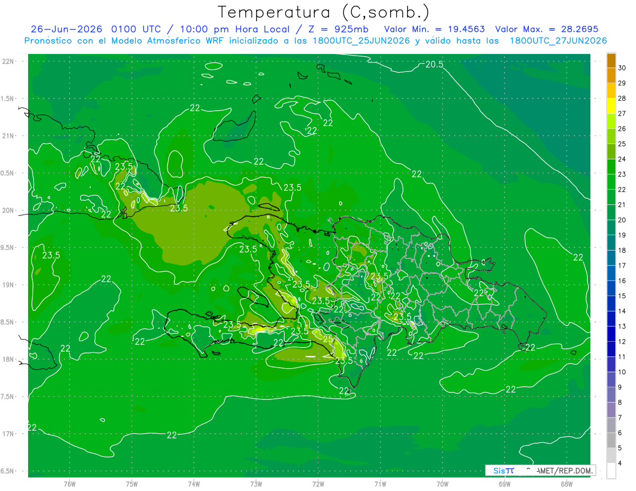Click the 68W longitude axis label
This screenshot has height=491, width=636.
click(567, 484)
